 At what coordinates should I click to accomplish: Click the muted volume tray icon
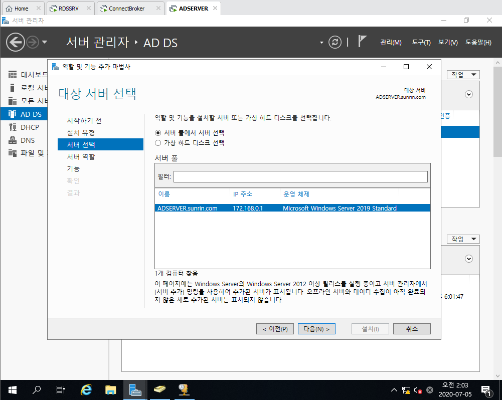(418, 390)
